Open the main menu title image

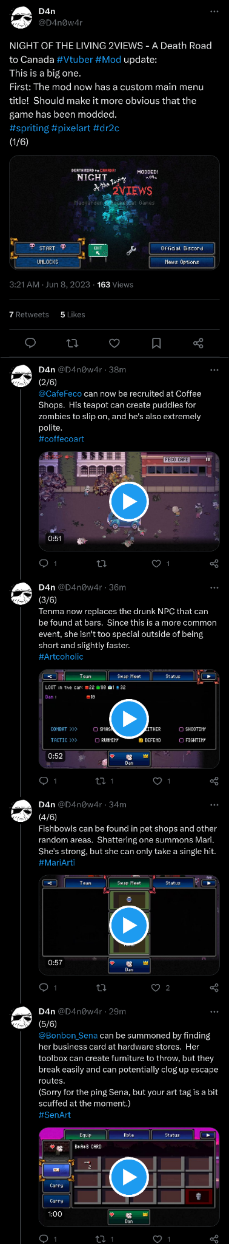(114, 212)
